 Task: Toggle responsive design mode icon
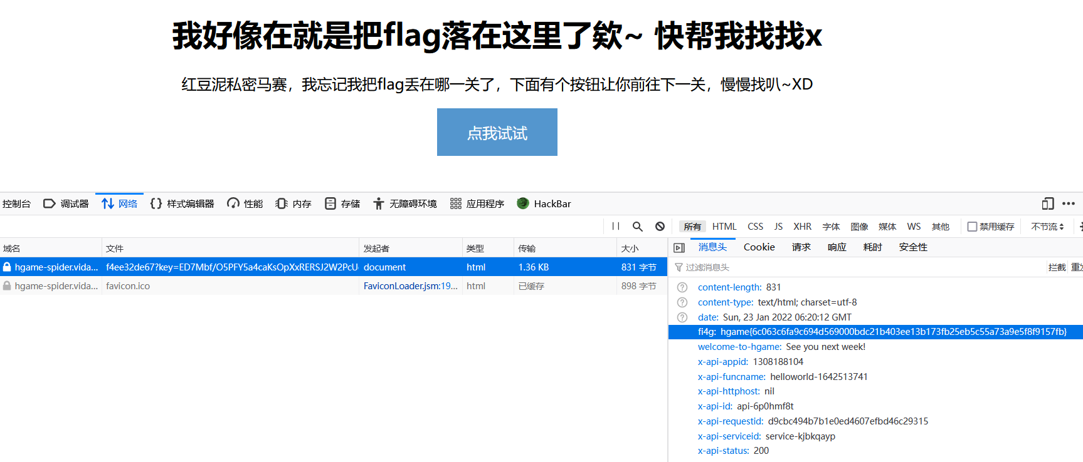1047,203
